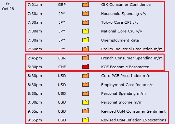Click the 5:30pm time for the CHF event

click(x=35, y=67)
